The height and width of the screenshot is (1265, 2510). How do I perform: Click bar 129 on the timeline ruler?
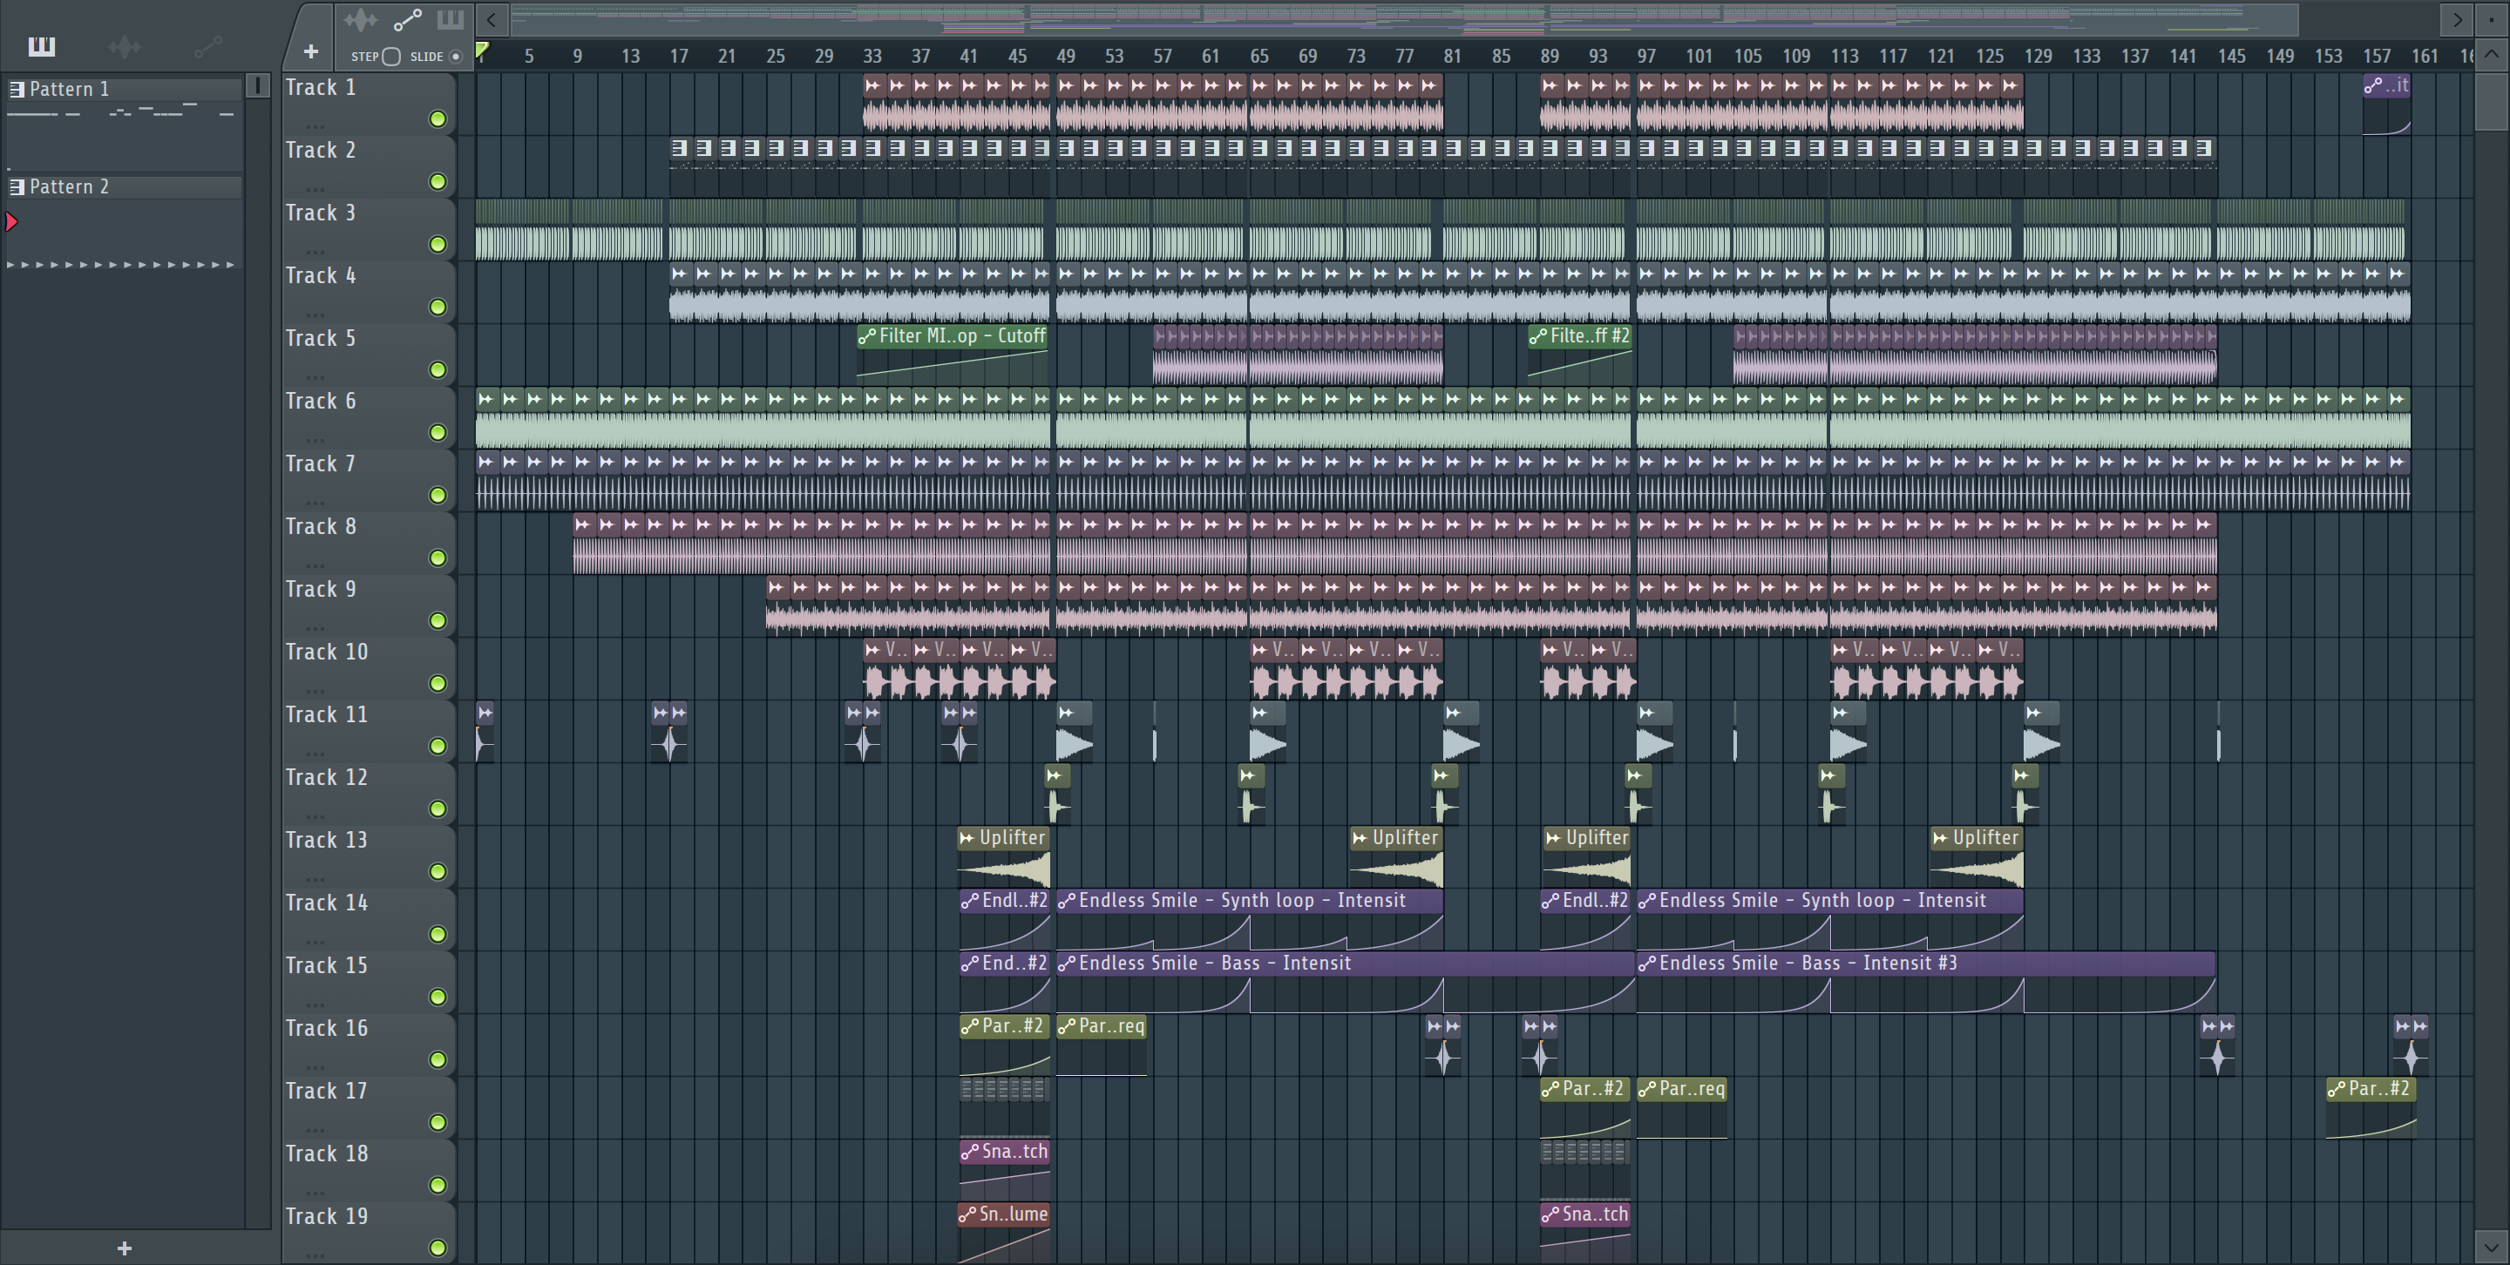2038,57
